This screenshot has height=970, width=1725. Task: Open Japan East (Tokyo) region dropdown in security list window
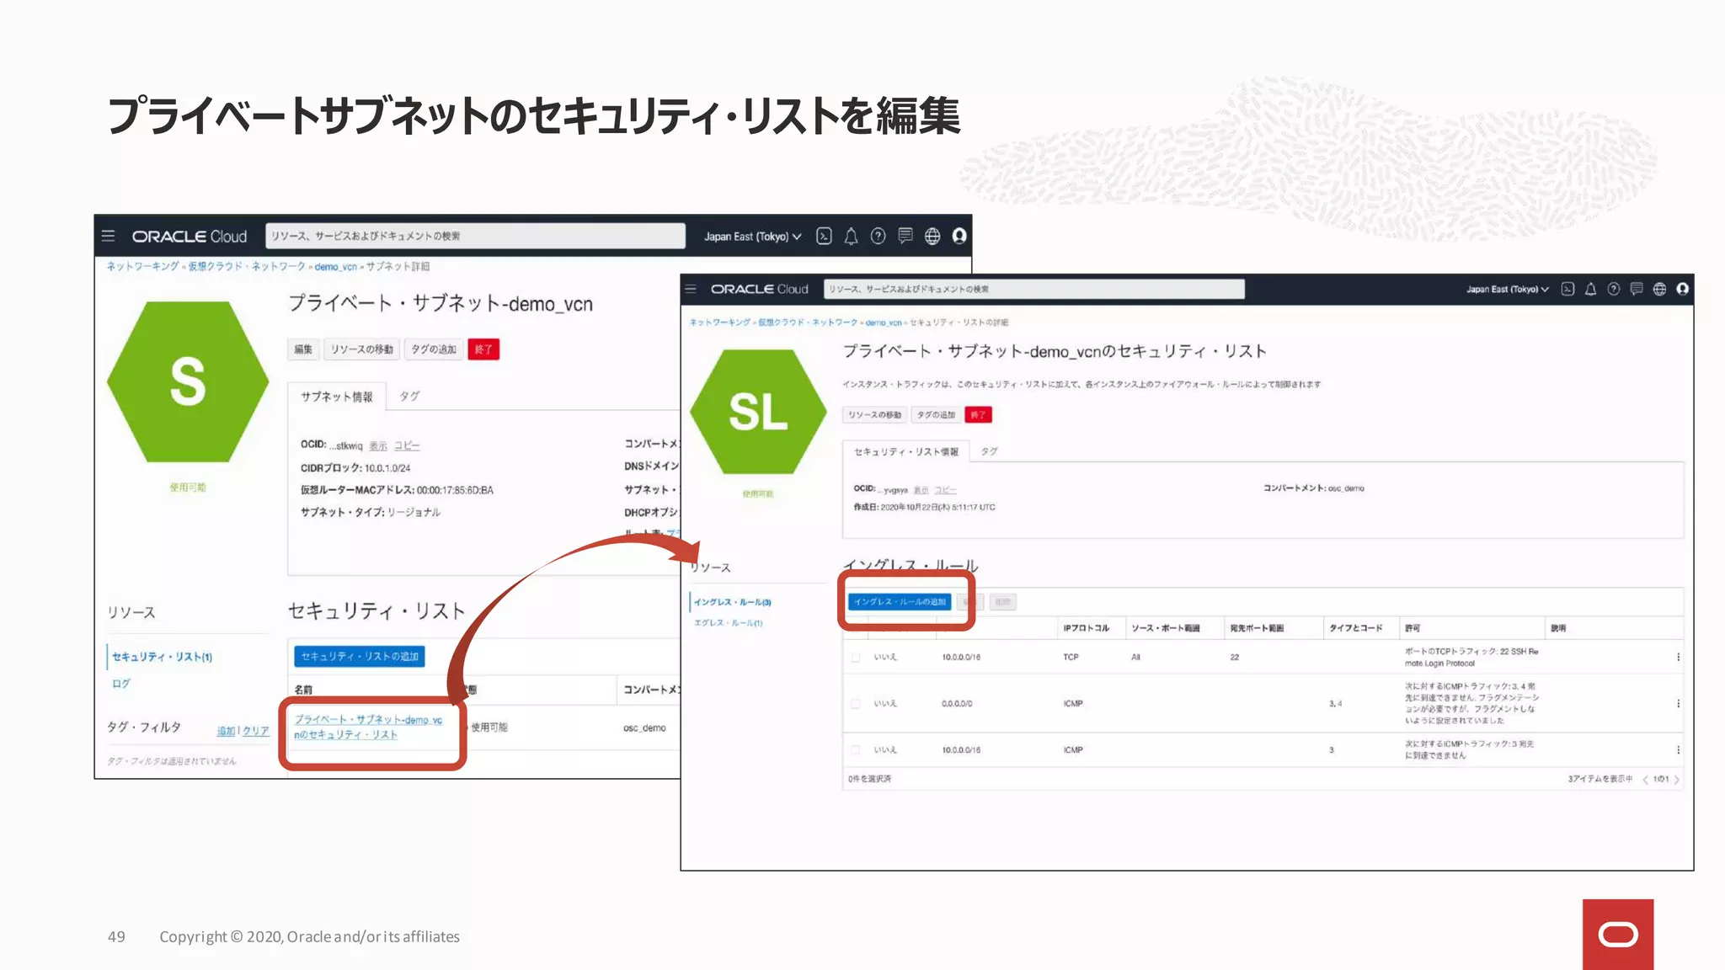click(1507, 289)
